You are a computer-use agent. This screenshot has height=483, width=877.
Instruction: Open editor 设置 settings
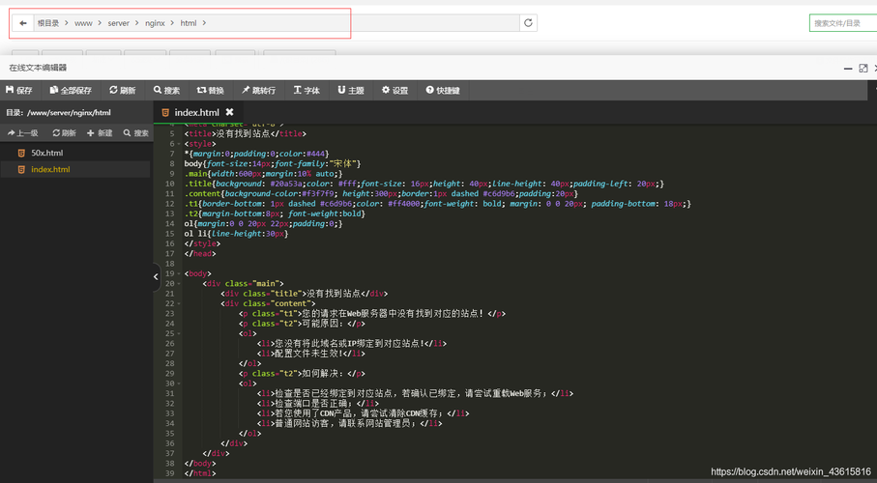tap(395, 90)
